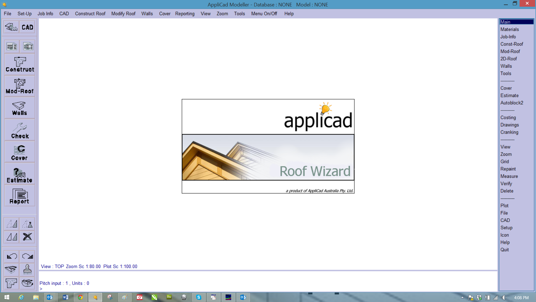Viewport: 536px width, 302px height.
Task: Expand the Set-Up menu
Action: coord(25,14)
